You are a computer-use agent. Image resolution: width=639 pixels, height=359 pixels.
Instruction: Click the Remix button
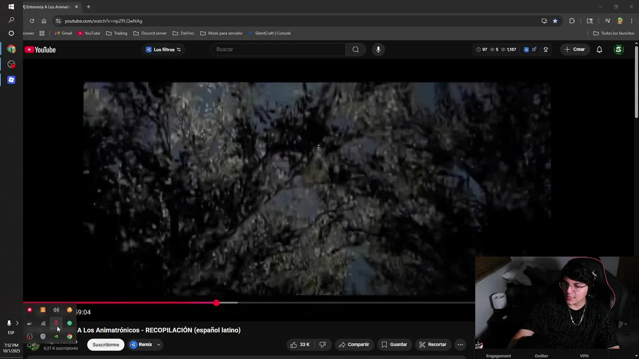point(141,345)
